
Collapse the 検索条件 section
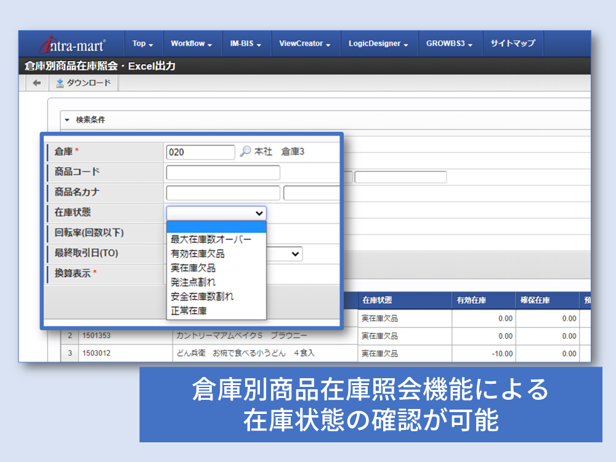[67, 120]
